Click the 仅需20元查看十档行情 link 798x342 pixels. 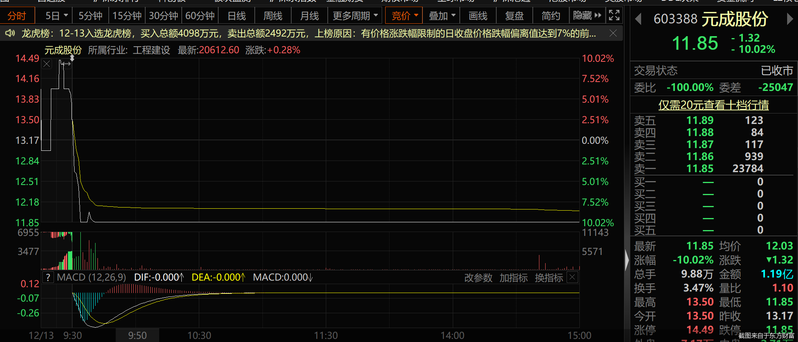coord(713,105)
